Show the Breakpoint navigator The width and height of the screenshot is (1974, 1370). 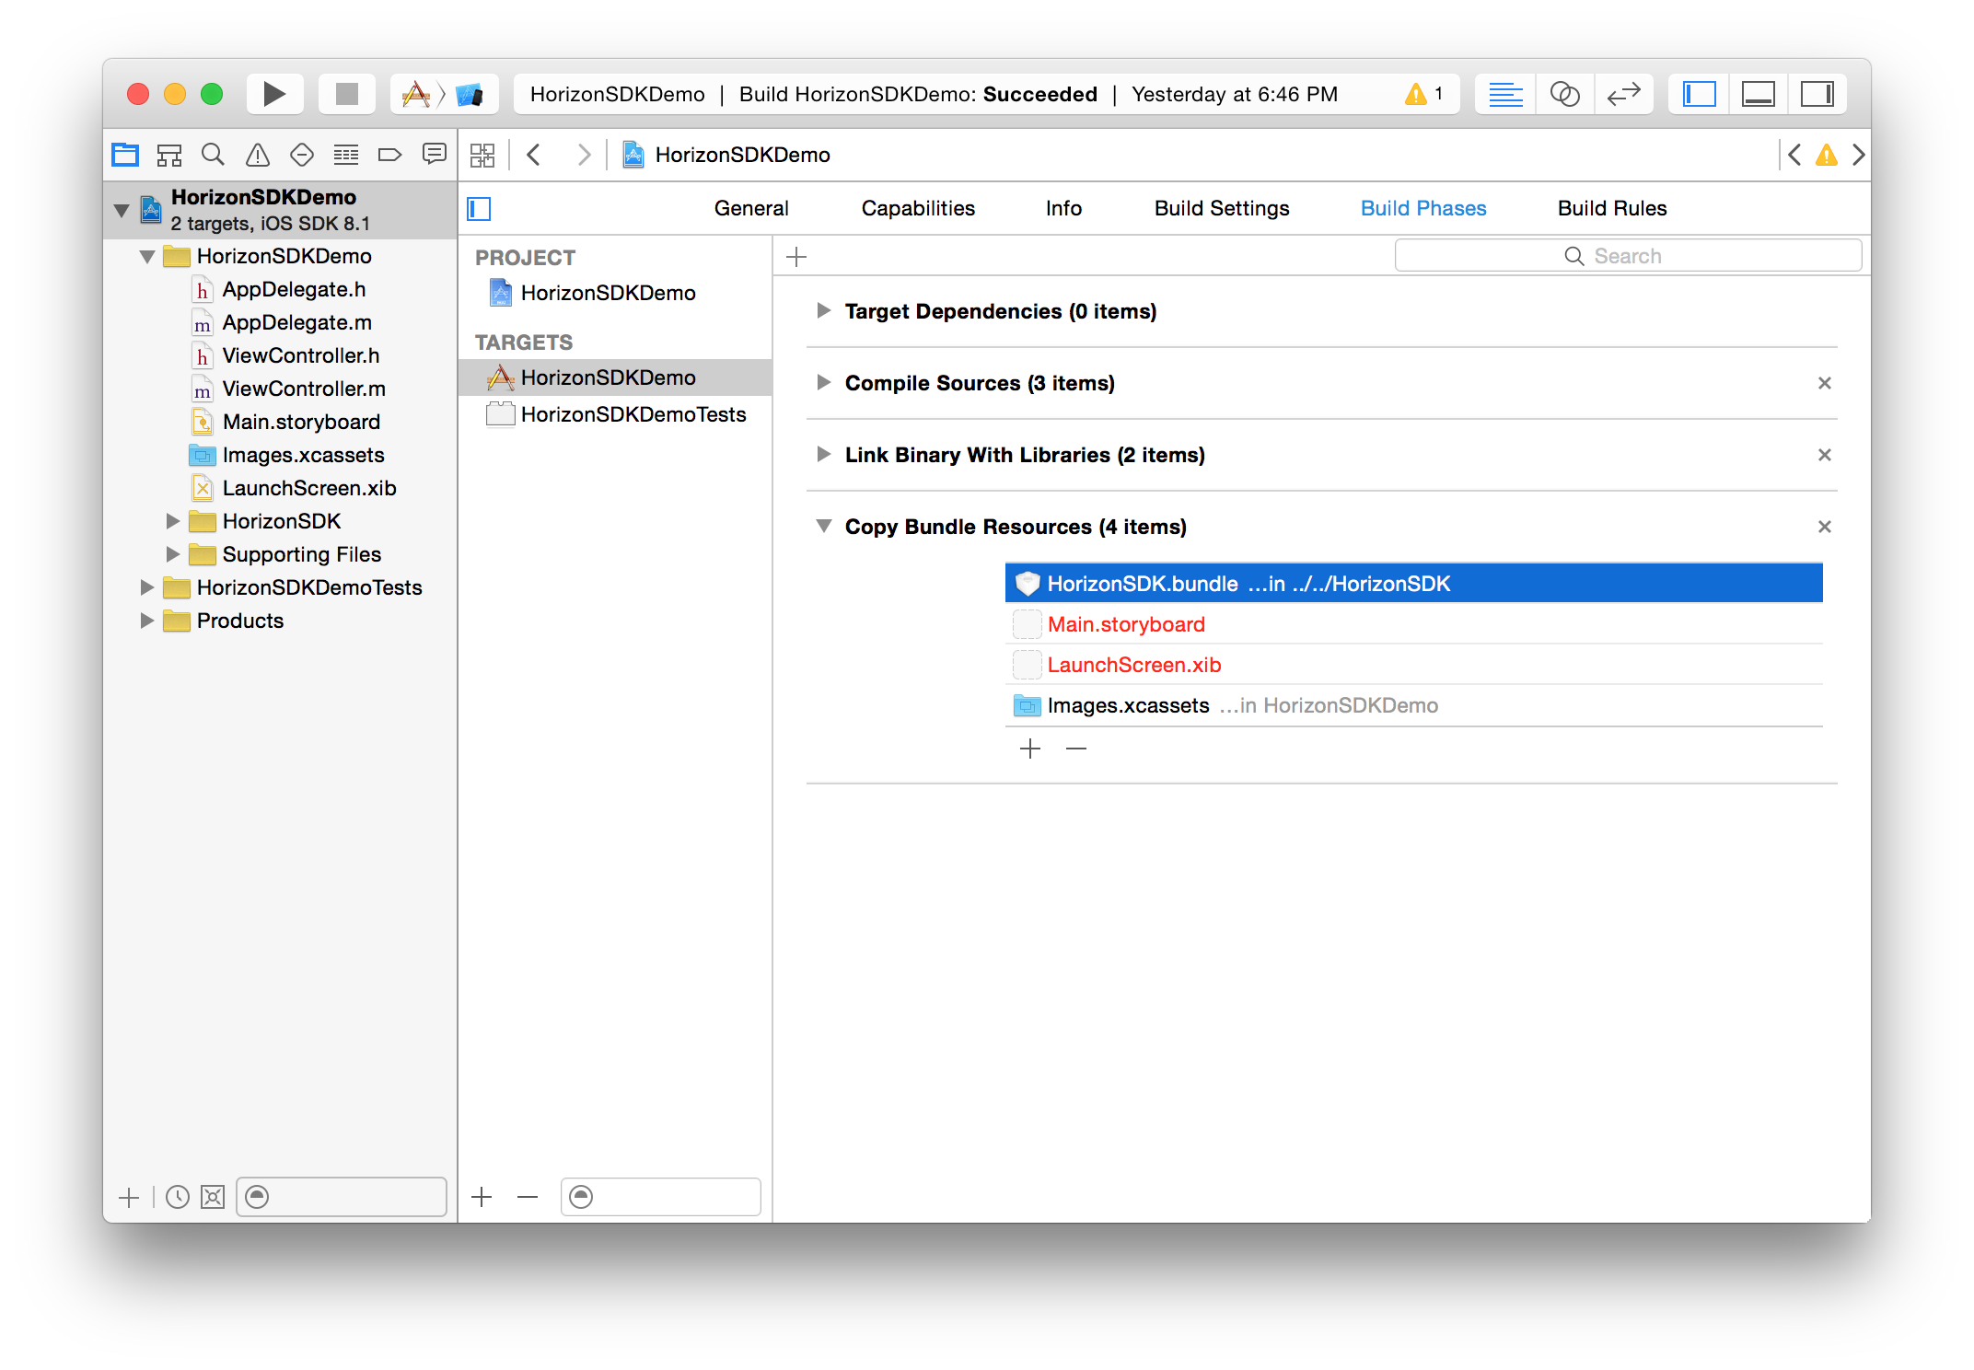(390, 155)
